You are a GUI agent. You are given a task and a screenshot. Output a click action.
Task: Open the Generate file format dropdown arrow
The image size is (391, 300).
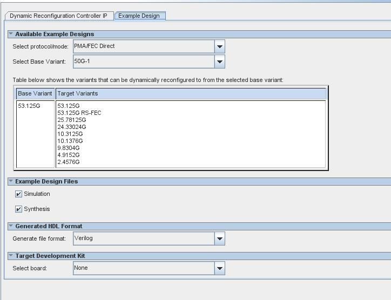pyautogui.click(x=219, y=238)
